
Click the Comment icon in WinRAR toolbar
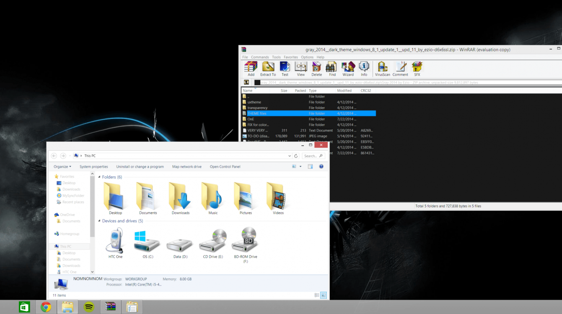click(x=400, y=69)
